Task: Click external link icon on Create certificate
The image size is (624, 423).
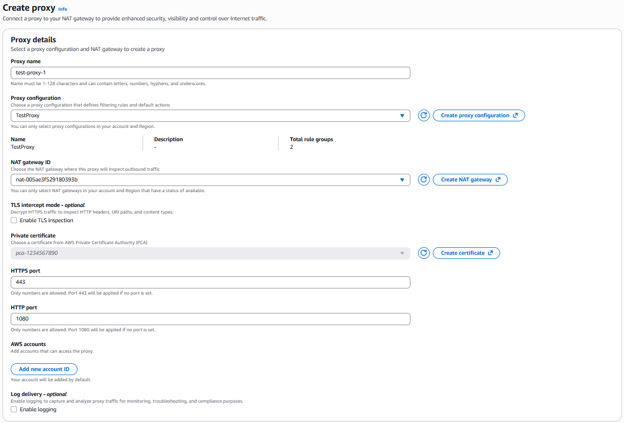Action: click(x=490, y=253)
